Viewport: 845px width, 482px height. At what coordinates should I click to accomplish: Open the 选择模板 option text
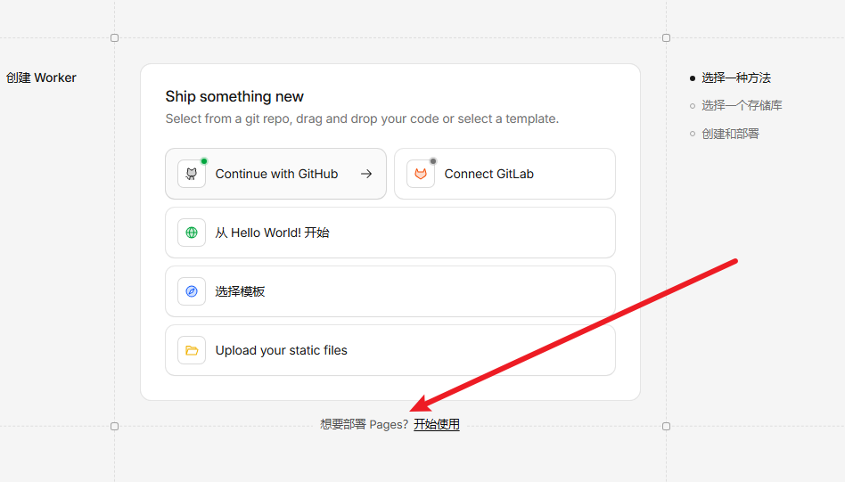coord(240,291)
